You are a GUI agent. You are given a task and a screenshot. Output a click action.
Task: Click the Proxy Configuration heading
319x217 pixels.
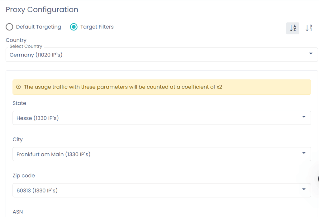[42, 10]
